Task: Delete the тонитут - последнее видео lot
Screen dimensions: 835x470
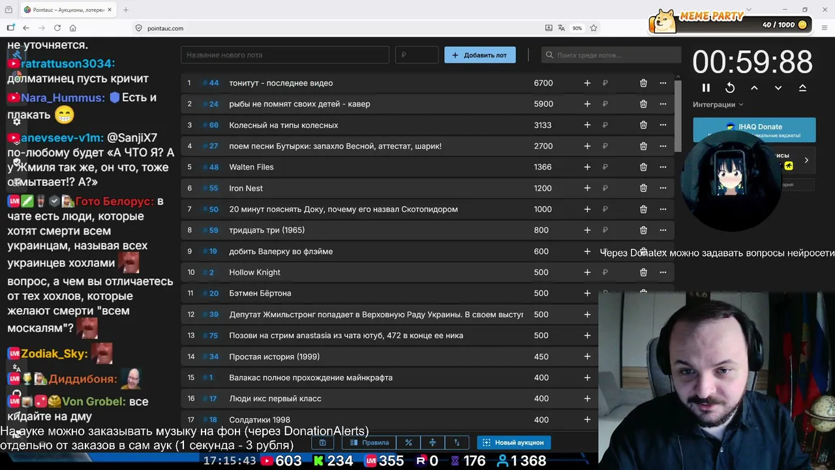Action: pos(643,83)
